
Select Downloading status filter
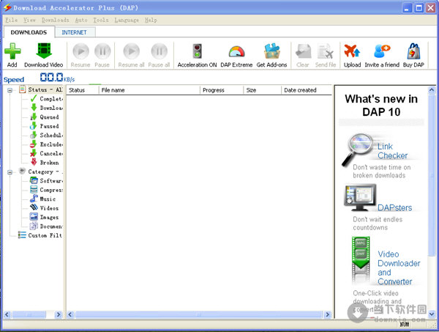click(47, 108)
